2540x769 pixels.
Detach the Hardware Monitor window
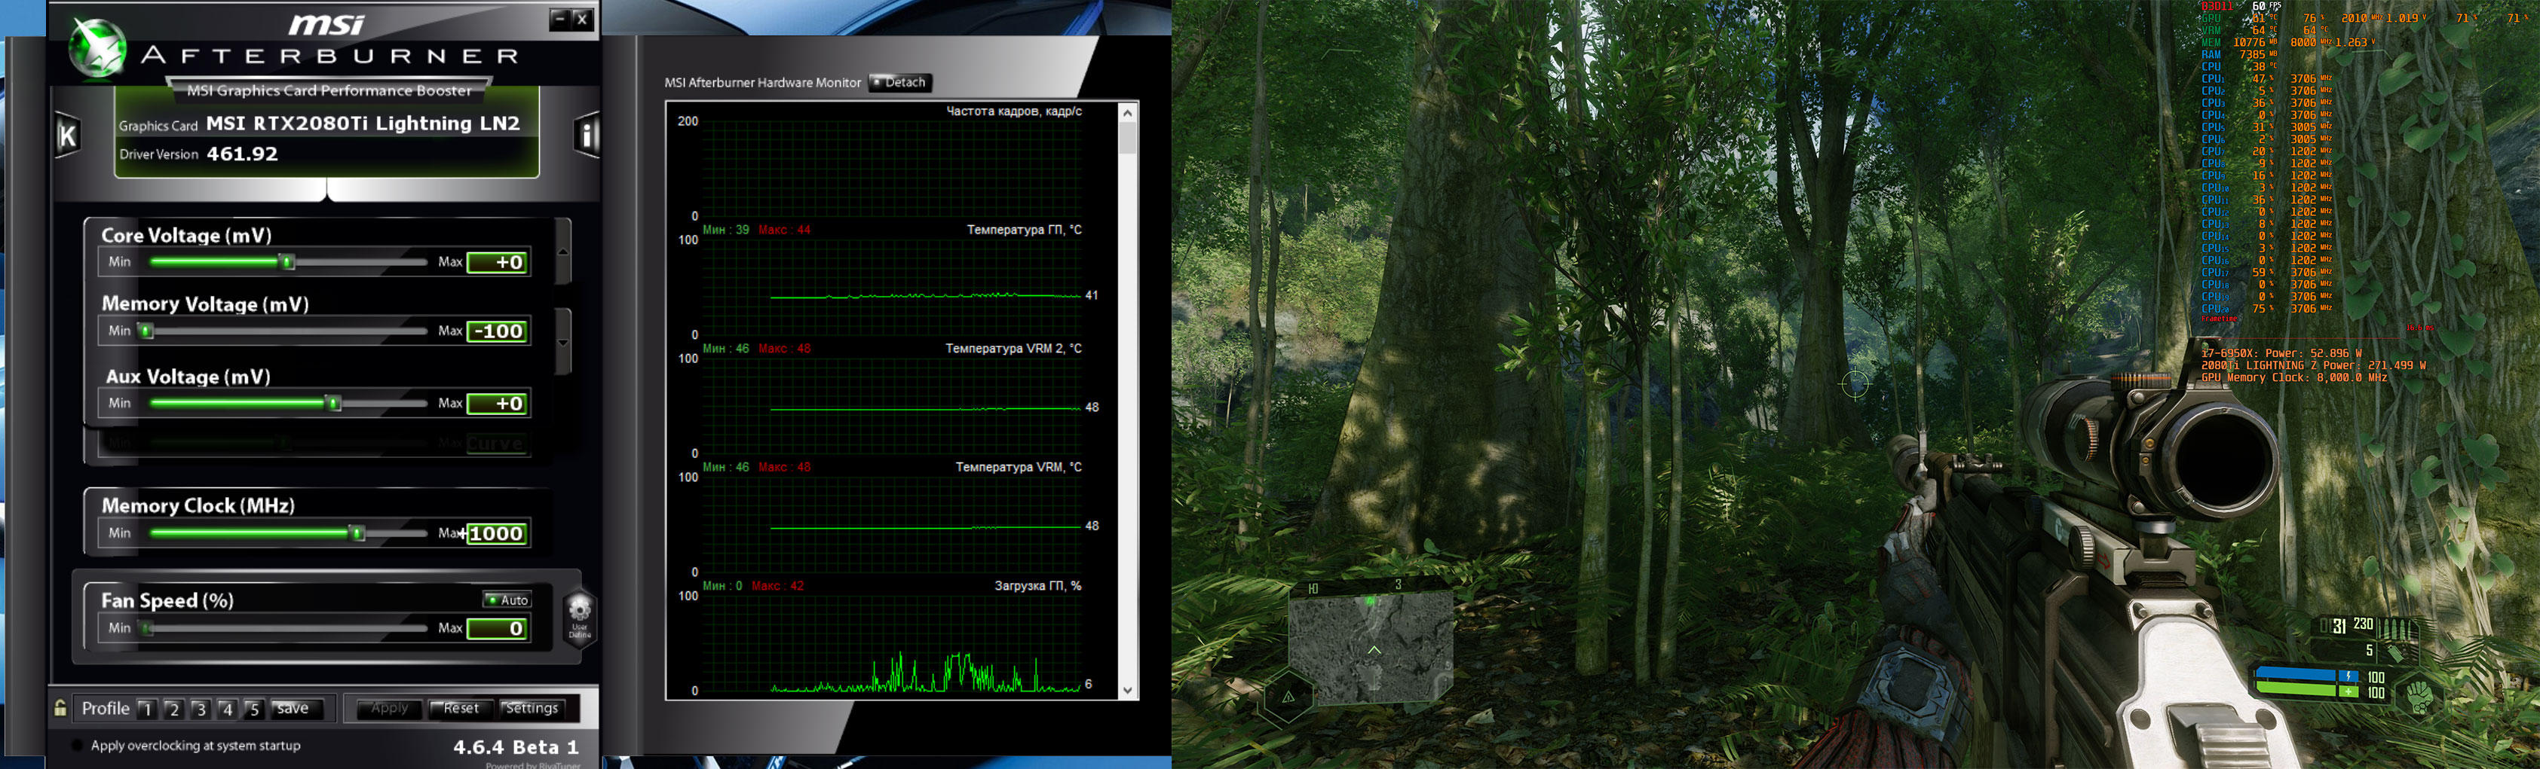(900, 83)
